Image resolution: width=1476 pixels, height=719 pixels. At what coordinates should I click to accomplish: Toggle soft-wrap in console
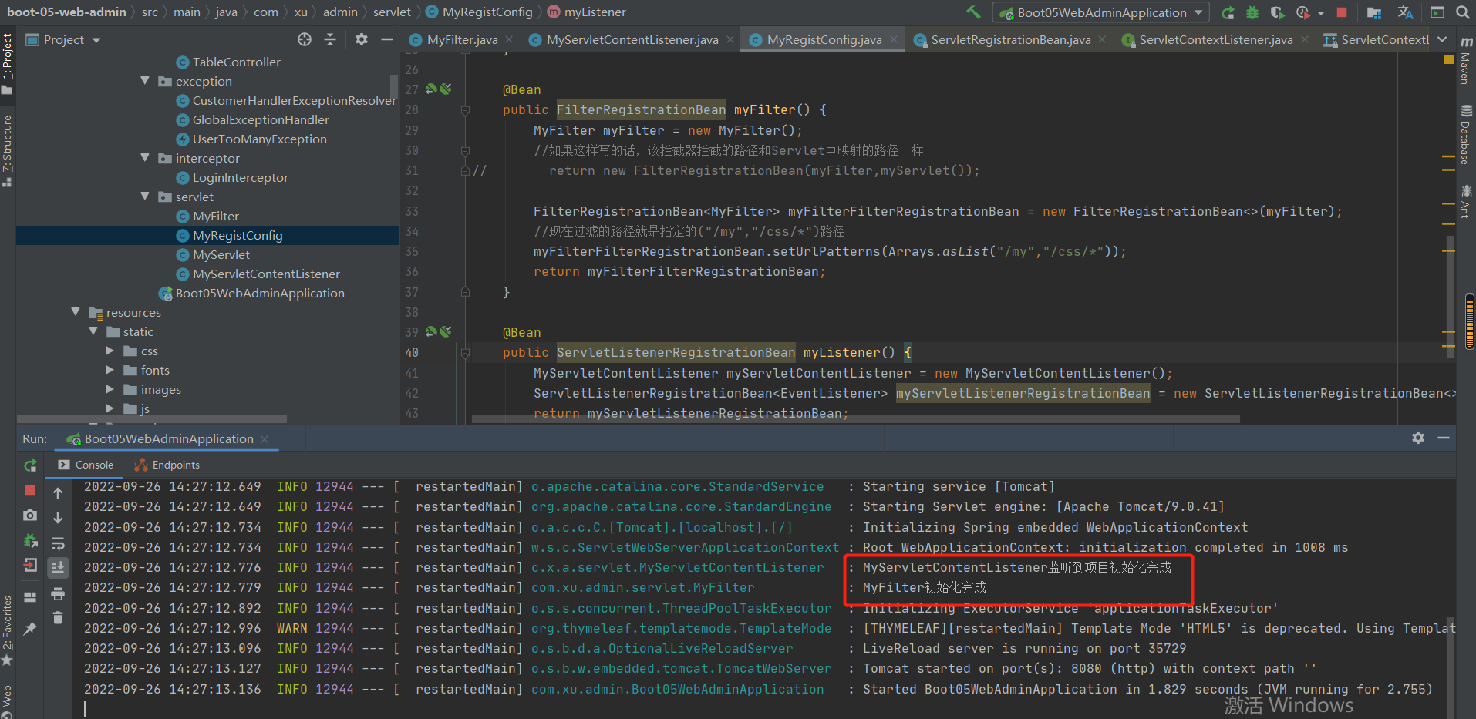(x=58, y=543)
